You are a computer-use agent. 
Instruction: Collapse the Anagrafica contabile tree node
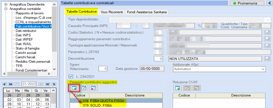pyautogui.click(x=5, y=9)
